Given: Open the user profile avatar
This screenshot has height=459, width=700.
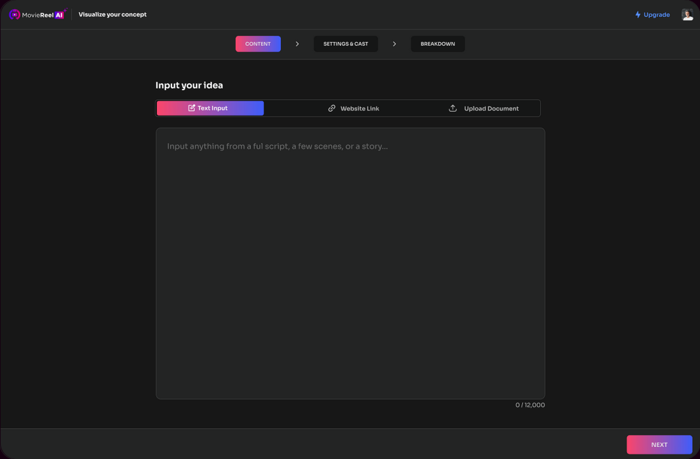Looking at the screenshot, I should (687, 15).
